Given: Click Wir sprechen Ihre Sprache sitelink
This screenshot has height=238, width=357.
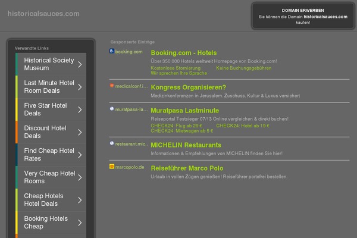Looking at the screenshot, I should pyautogui.click(x=178, y=73).
